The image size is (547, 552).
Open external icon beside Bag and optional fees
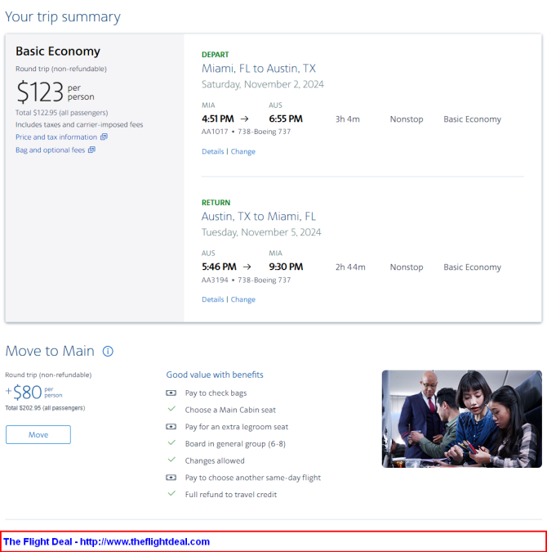pyautogui.click(x=91, y=150)
